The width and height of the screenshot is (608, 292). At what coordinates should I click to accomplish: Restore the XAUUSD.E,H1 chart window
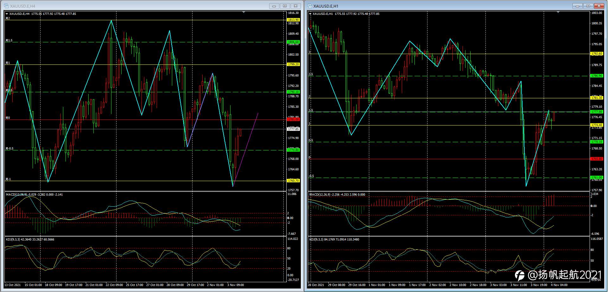[x=588, y=6]
